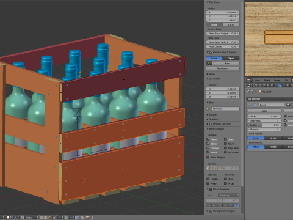Expand the Shading panel

pyautogui.click(x=208, y=119)
